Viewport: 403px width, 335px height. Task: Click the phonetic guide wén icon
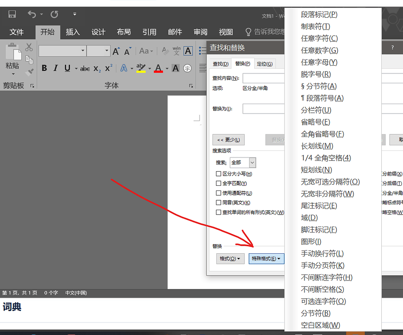(176, 51)
